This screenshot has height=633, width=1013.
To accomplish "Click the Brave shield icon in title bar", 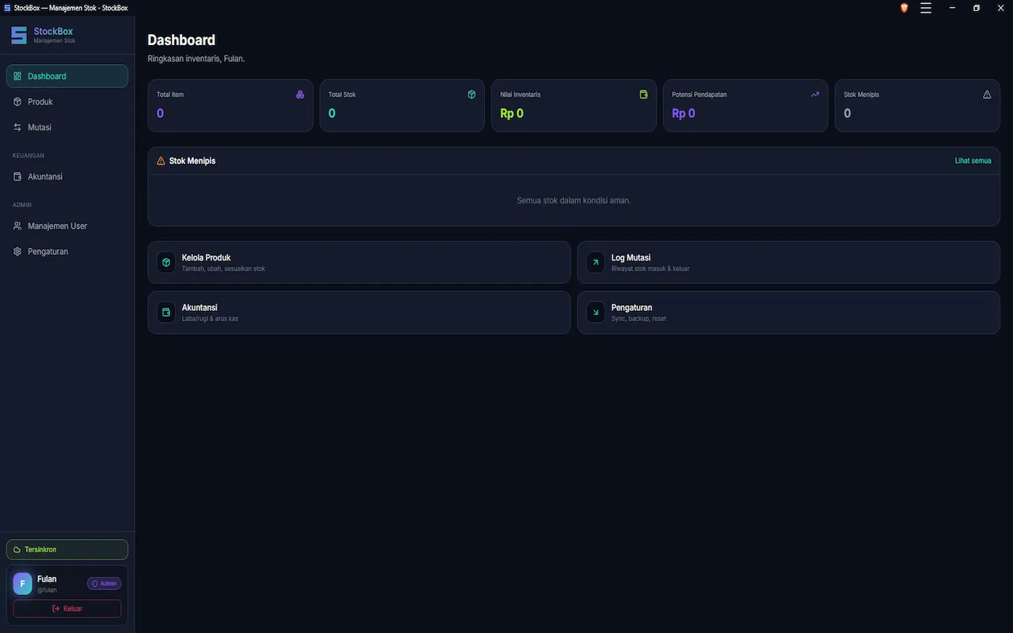I will coord(905,8).
